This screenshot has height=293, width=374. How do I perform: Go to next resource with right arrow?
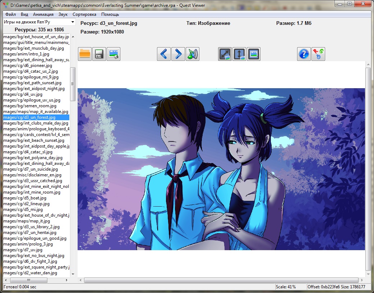[178, 54]
